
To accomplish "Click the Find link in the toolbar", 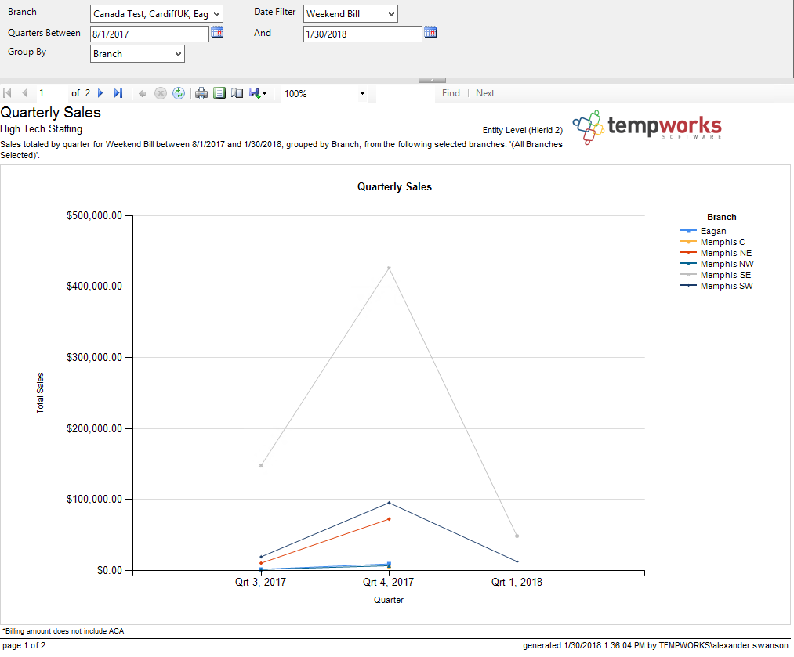I will click(x=451, y=93).
